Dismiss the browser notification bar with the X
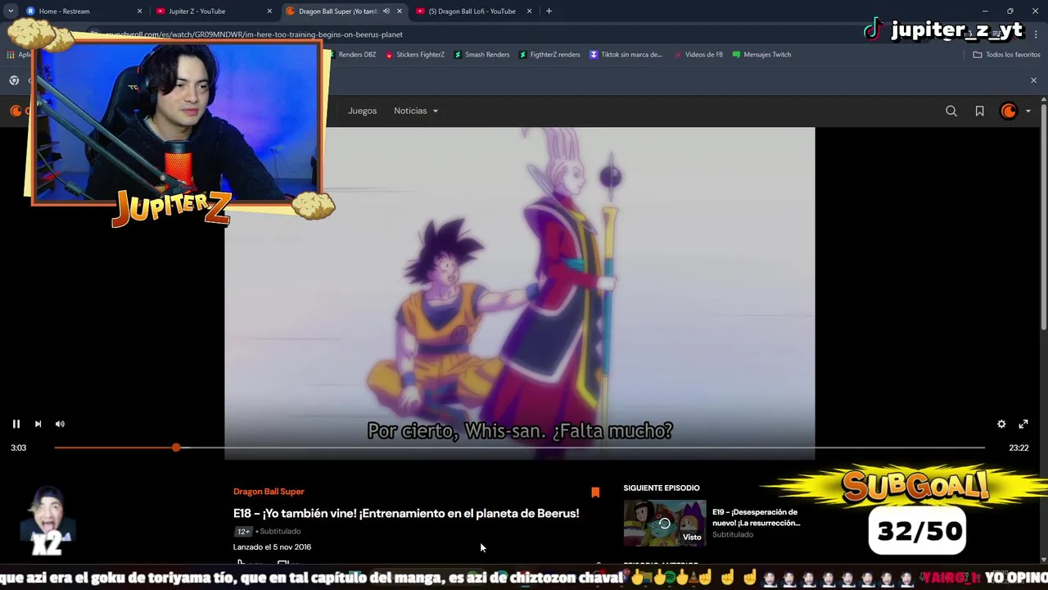 1033,80
